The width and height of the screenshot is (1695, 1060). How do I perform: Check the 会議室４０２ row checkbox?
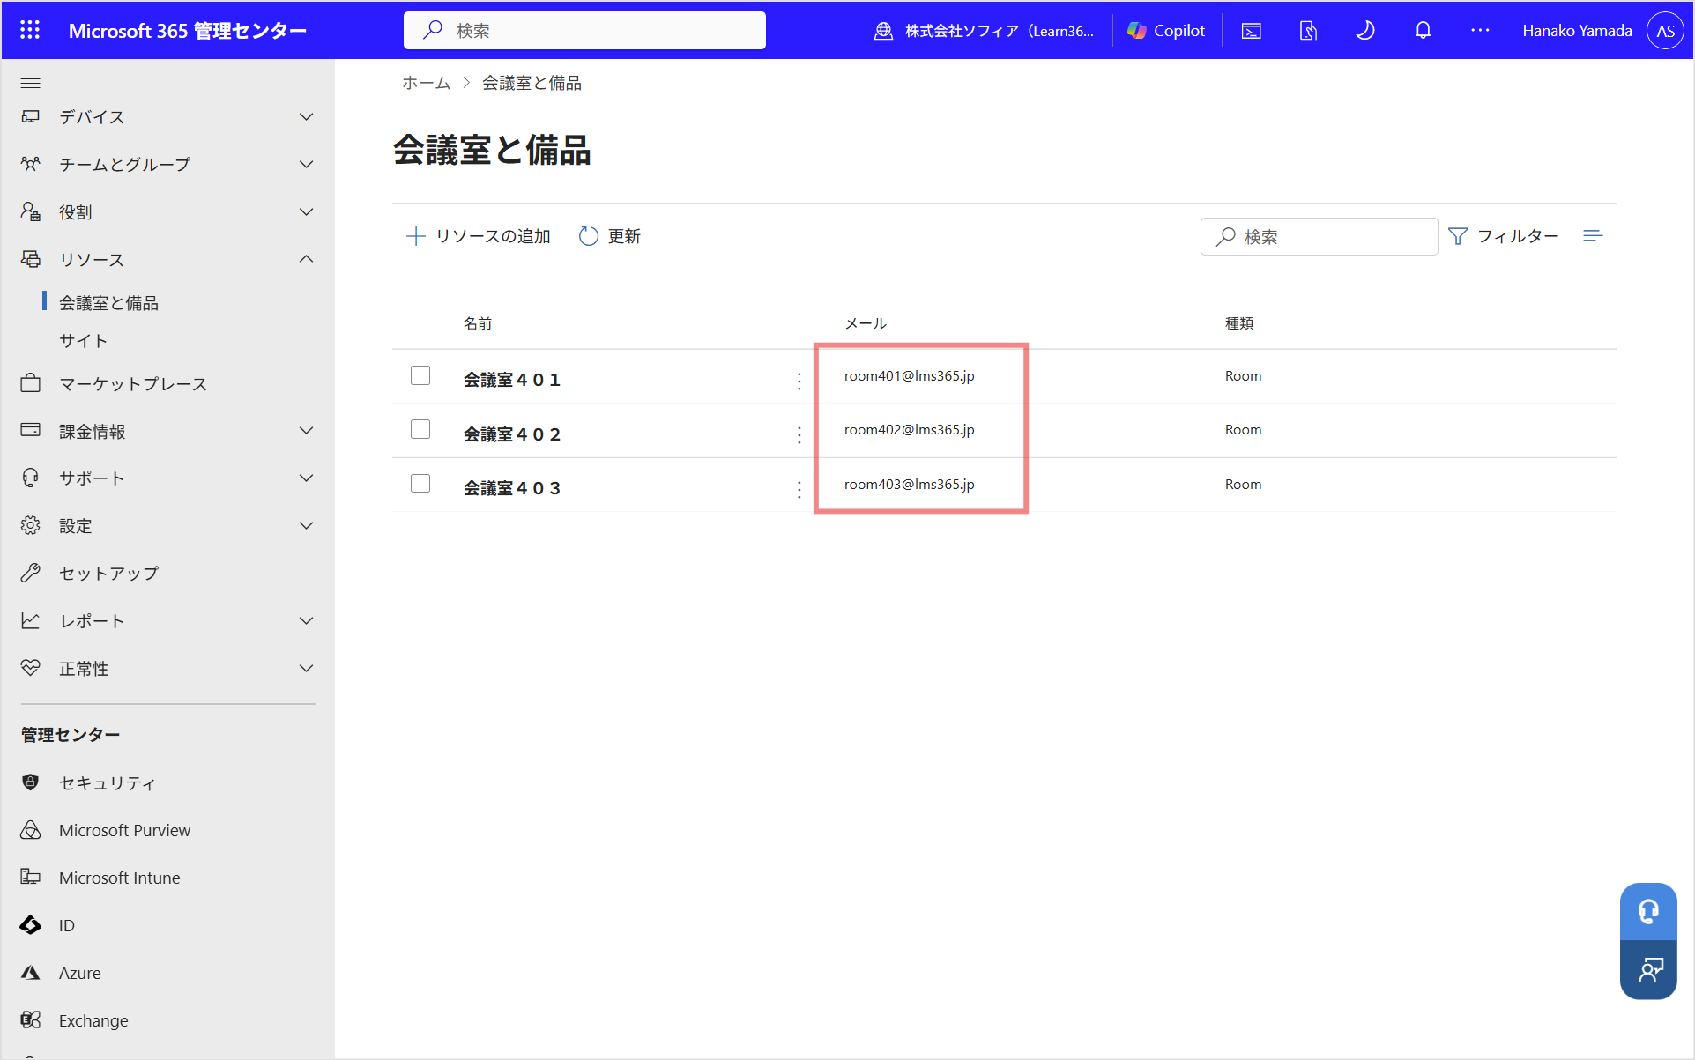click(x=420, y=429)
